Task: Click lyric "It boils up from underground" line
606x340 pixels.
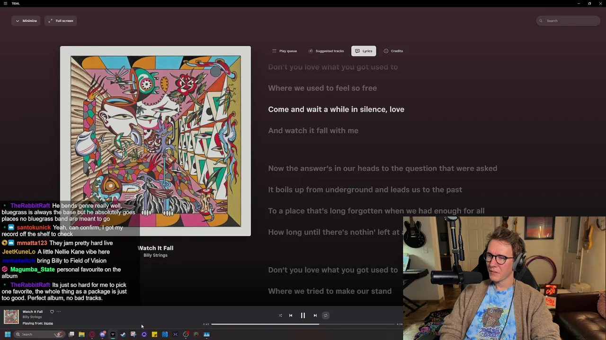Action: 365,190
